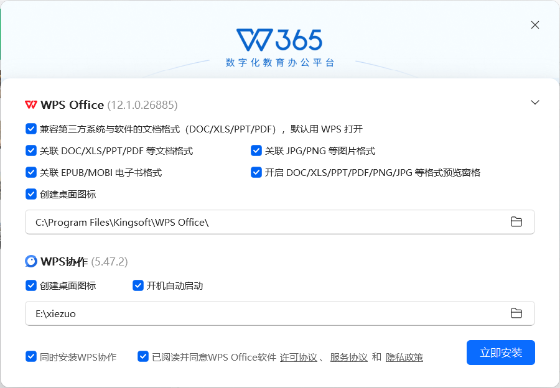Click the WPS Office heading text
The image size is (560, 388).
[72, 105]
